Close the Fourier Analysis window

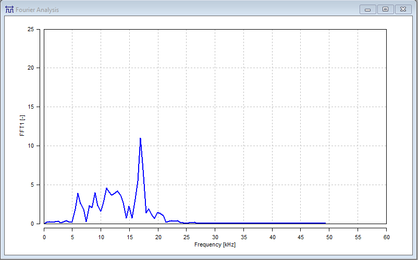pyautogui.click(x=403, y=9)
